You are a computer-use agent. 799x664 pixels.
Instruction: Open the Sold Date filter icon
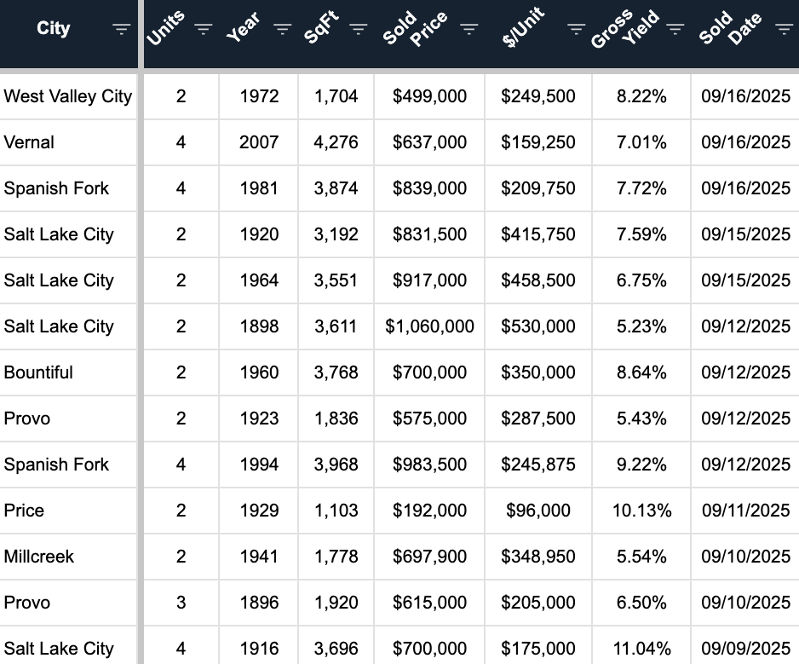pos(783,29)
